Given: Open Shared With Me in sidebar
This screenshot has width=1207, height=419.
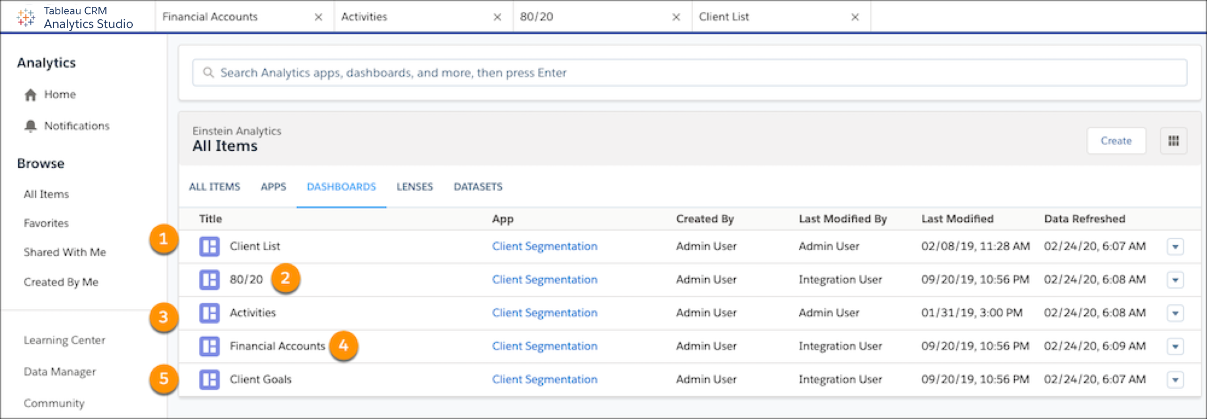Looking at the screenshot, I should click(x=65, y=252).
